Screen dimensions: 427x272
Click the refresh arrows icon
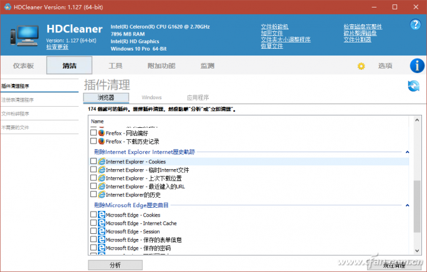point(413,86)
